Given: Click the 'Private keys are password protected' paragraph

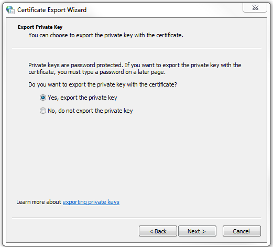Looking at the screenshot, I should pos(135,69).
